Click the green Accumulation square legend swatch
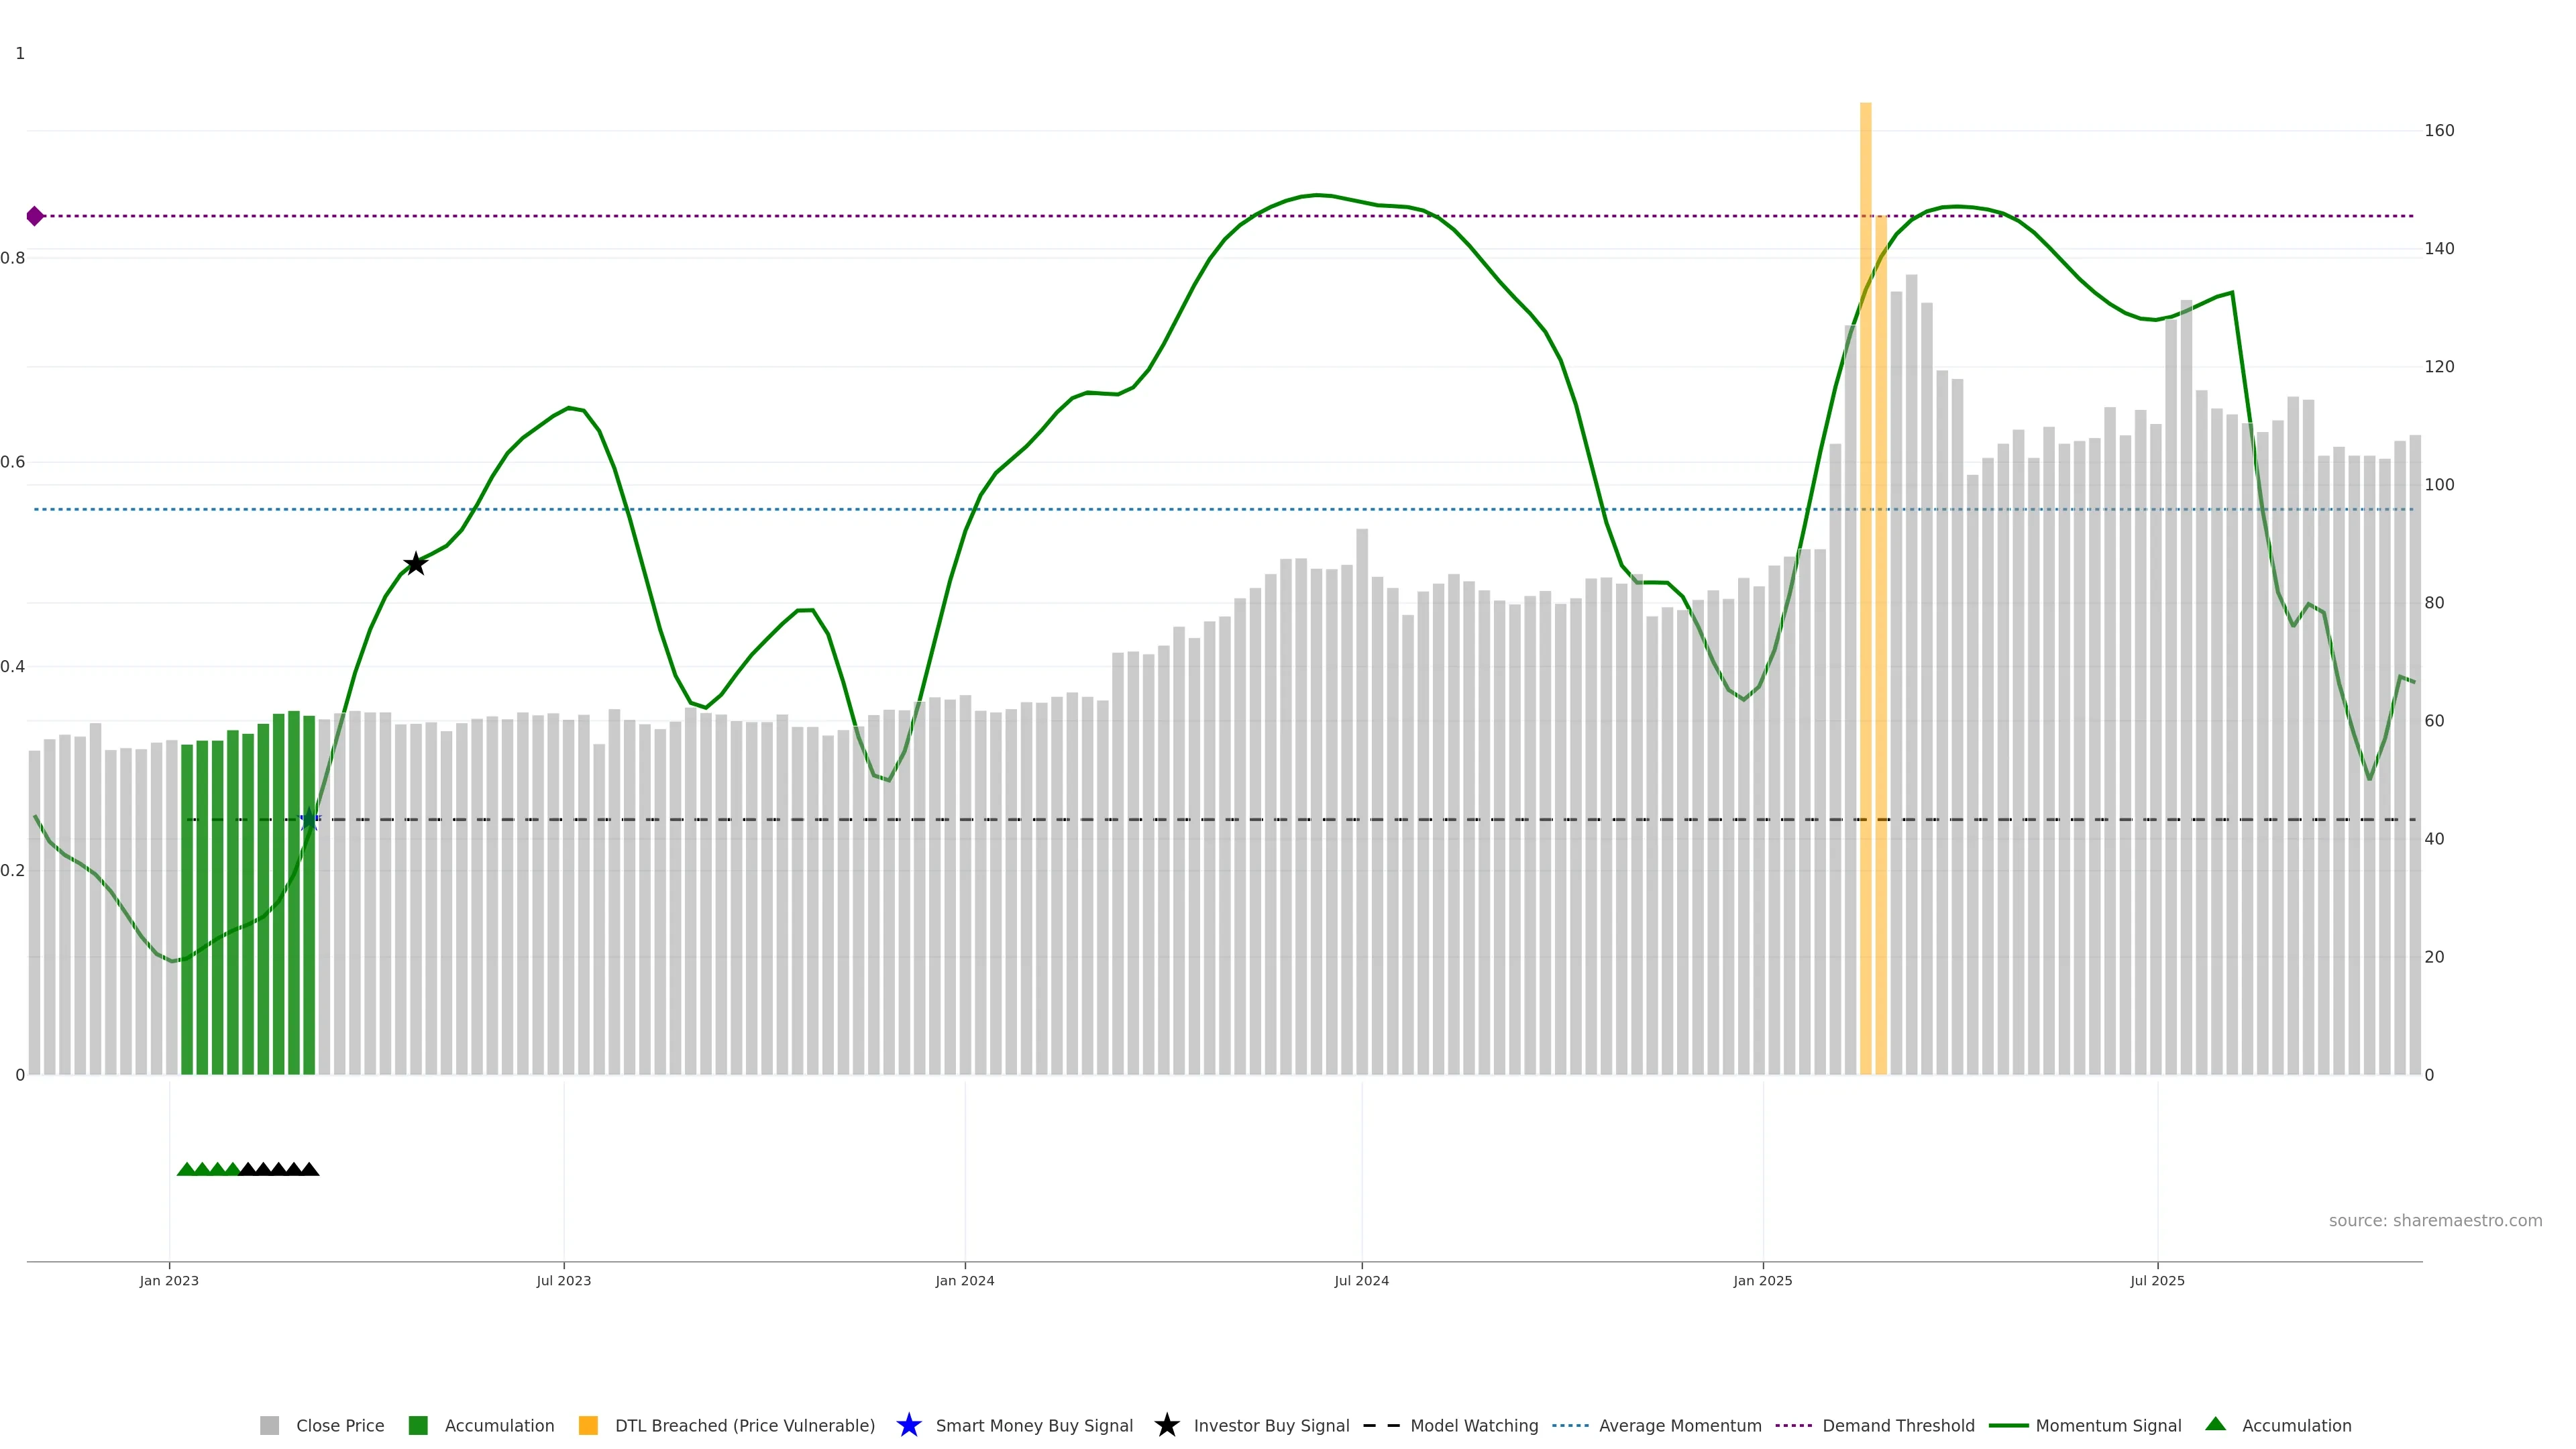 418,1426
